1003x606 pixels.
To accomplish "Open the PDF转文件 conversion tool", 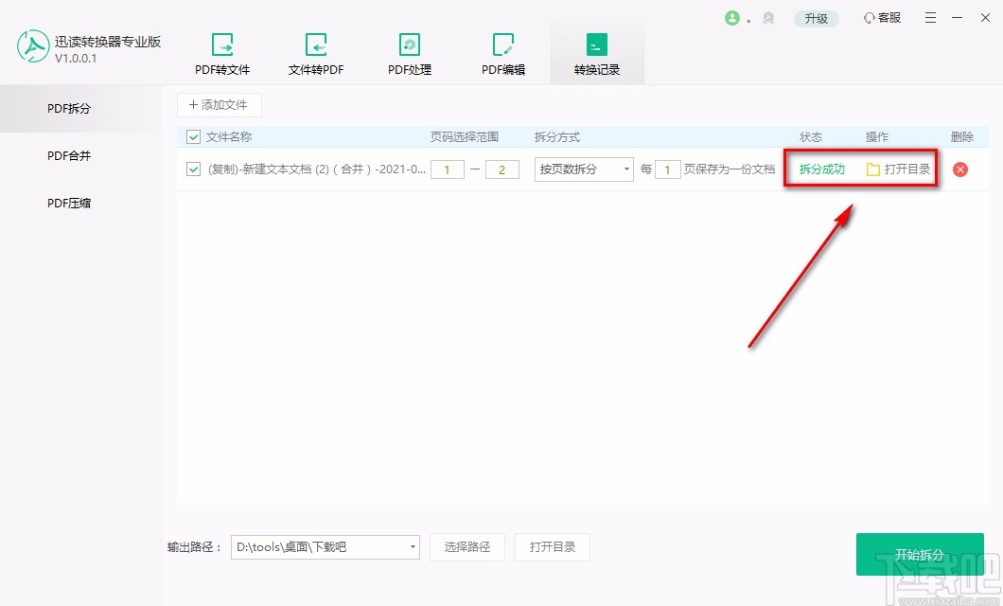I will [222, 52].
